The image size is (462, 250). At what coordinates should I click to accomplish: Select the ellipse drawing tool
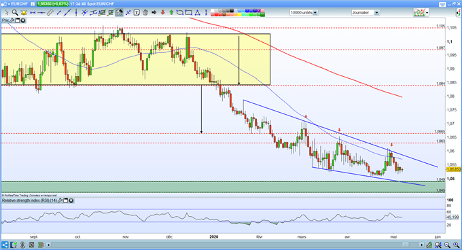[180, 13]
